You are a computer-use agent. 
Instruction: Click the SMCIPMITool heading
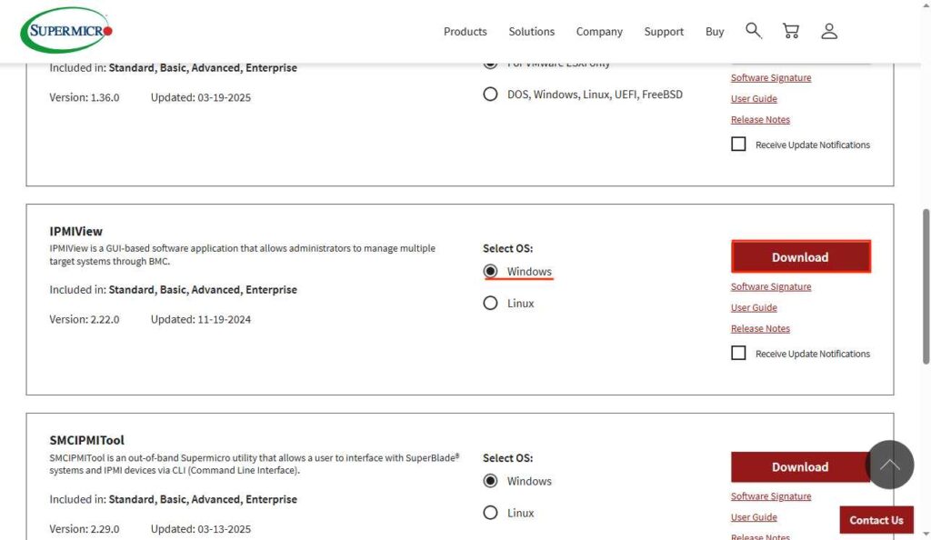pos(86,440)
